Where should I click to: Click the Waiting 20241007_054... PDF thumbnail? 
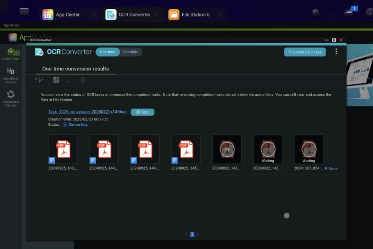pos(309,149)
